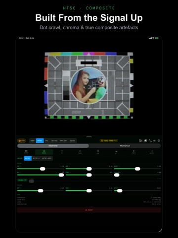
Task: Tap the battery indicator in status bar
Action: coord(157,38)
